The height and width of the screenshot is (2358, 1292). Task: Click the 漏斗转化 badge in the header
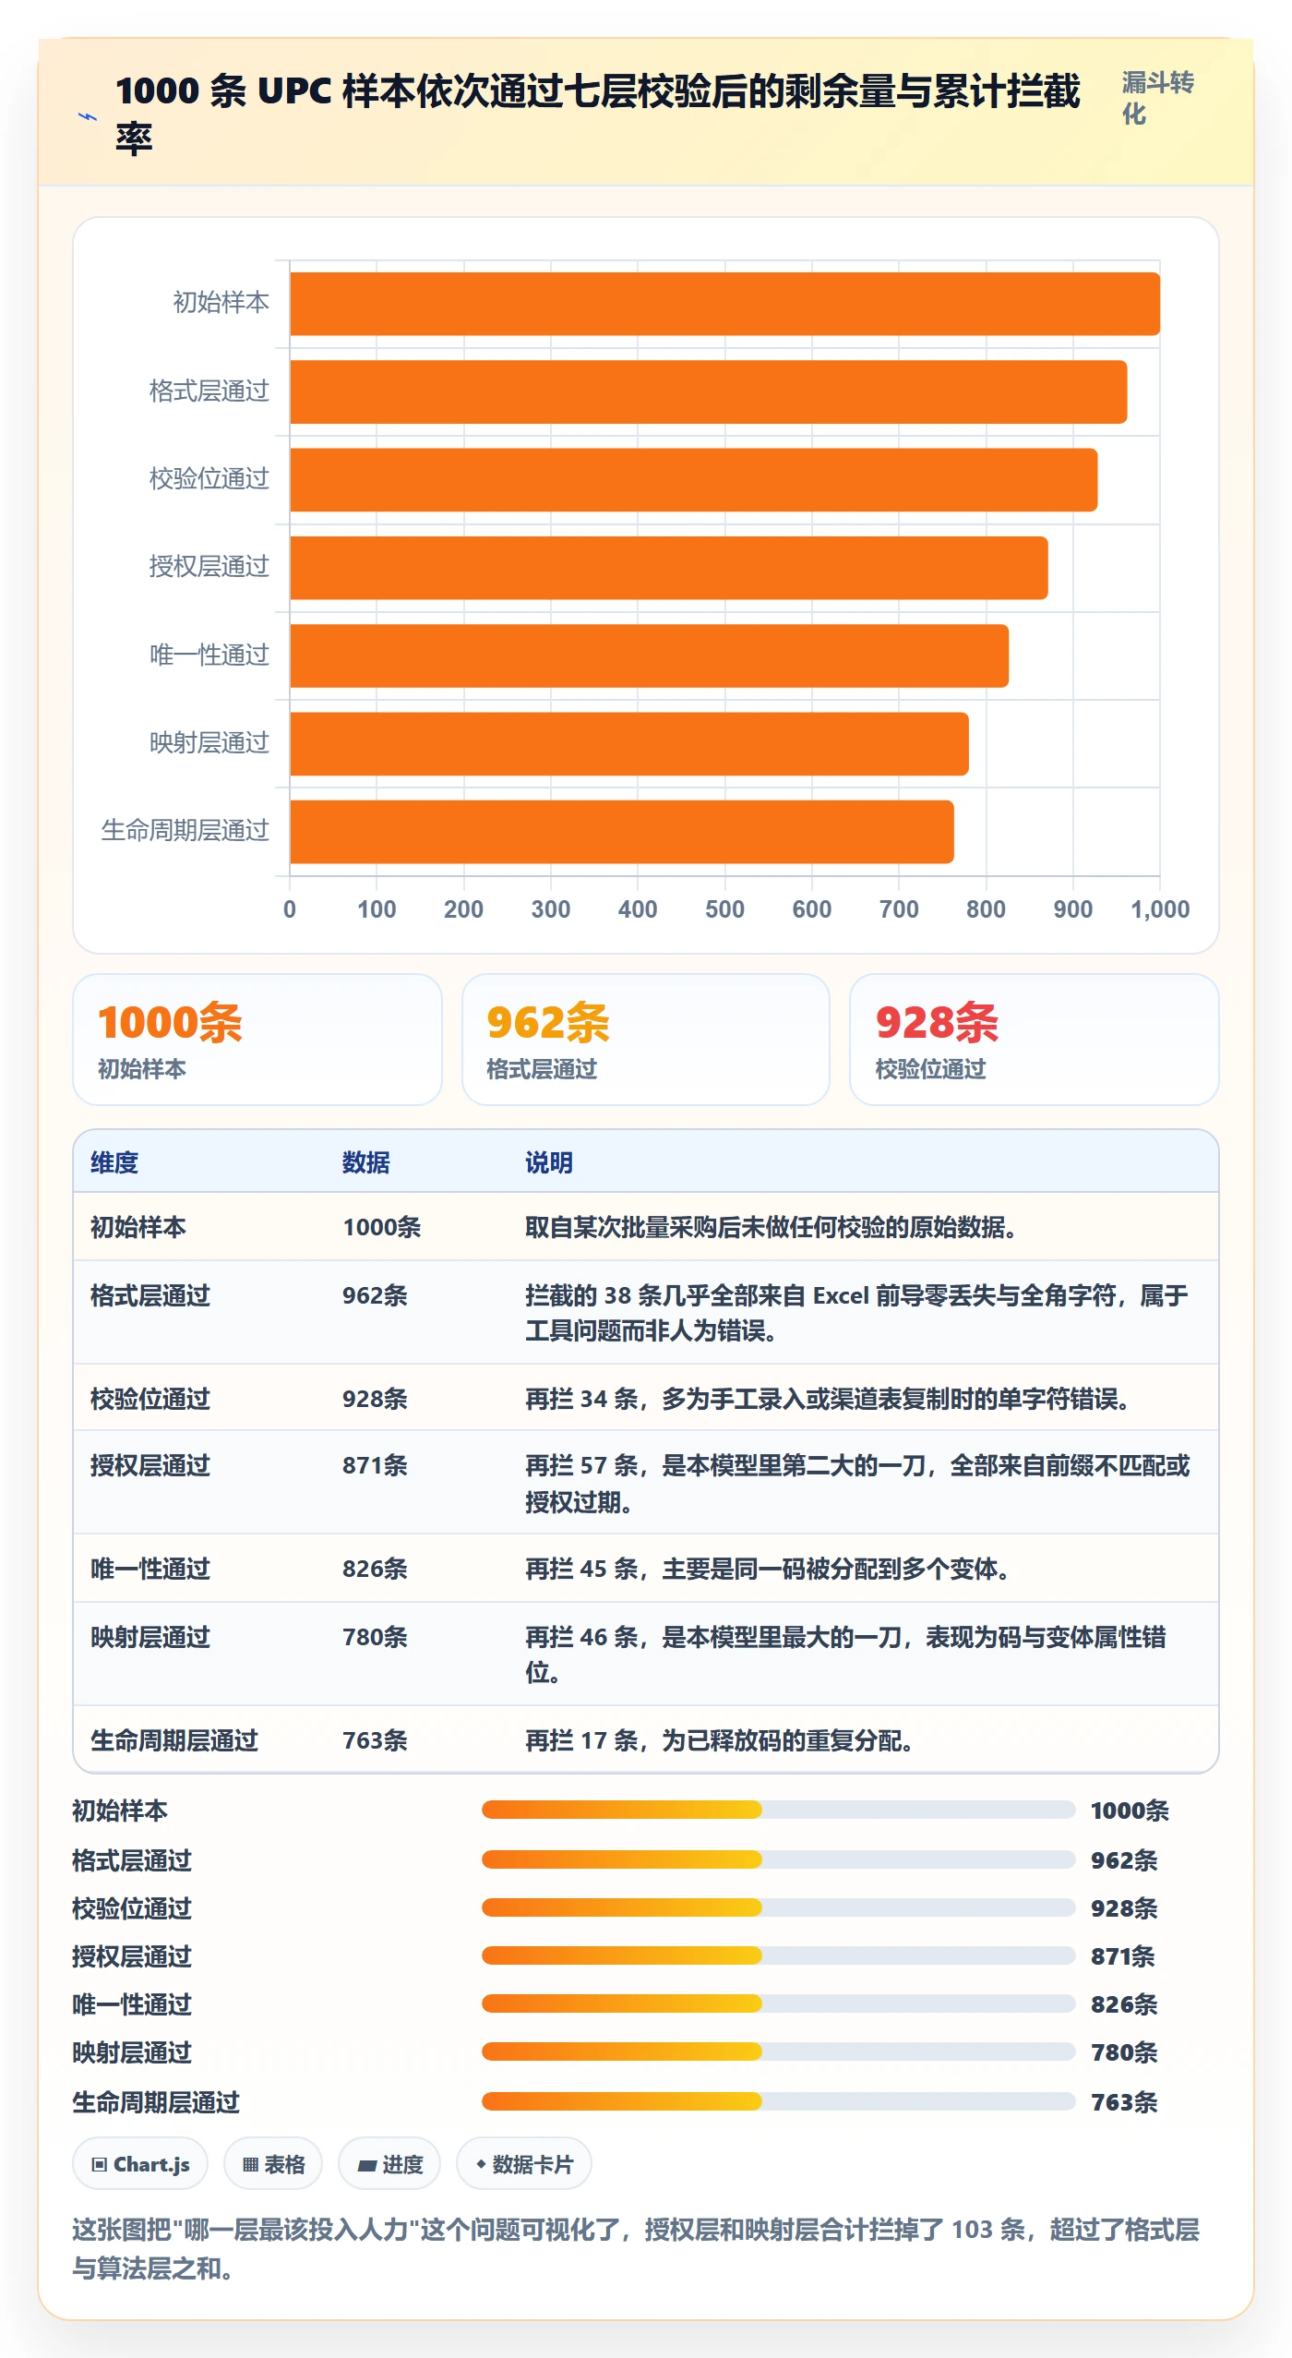click(x=1158, y=98)
